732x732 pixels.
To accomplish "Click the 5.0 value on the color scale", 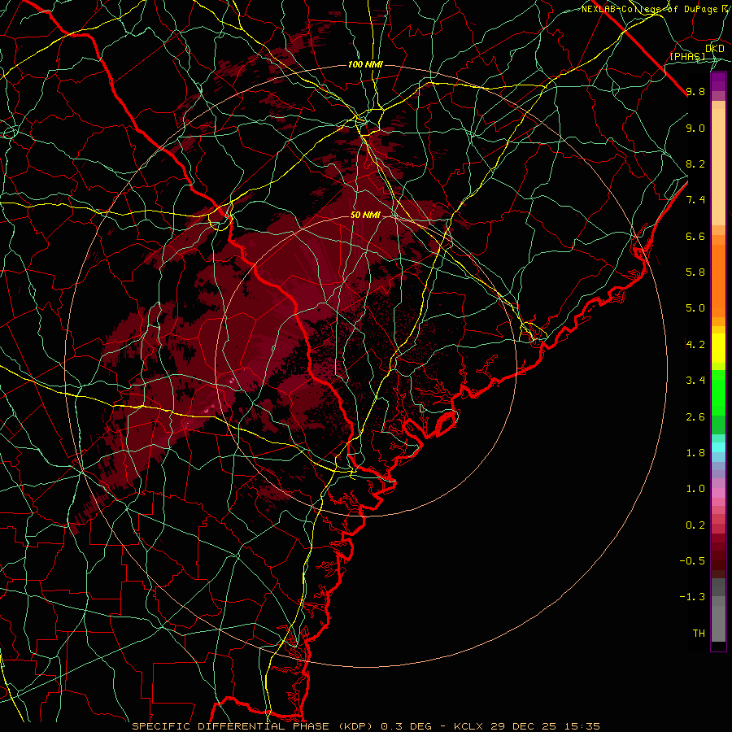I will [695, 308].
